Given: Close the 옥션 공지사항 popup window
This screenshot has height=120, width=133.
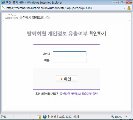Looking at the screenshot, I should click(129, 2).
